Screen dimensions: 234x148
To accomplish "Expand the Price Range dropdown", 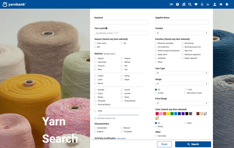I will (182, 103).
